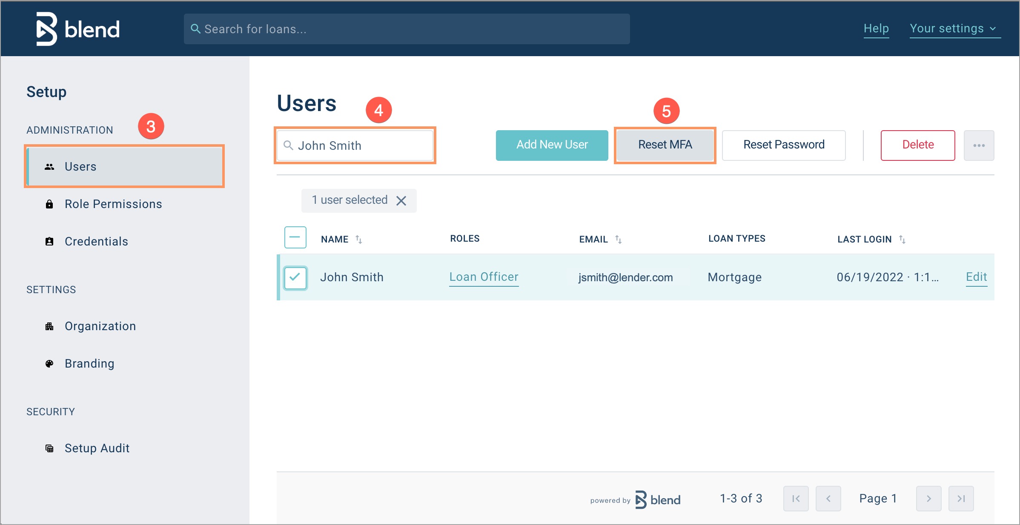
Task: Click the Delete button
Action: point(917,145)
